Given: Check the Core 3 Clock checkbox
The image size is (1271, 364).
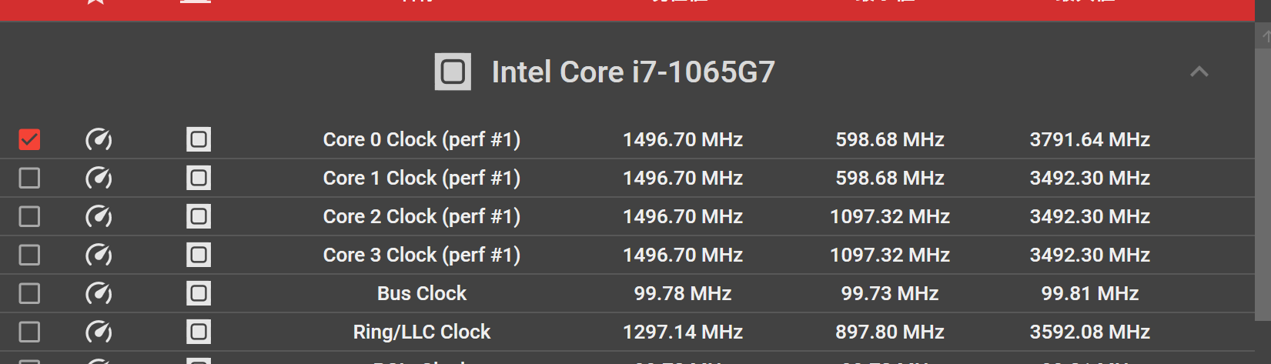Looking at the screenshot, I should pos(29,255).
